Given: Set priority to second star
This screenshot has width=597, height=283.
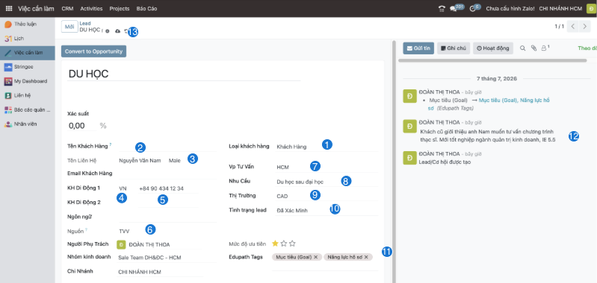Looking at the screenshot, I should [x=284, y=244].
